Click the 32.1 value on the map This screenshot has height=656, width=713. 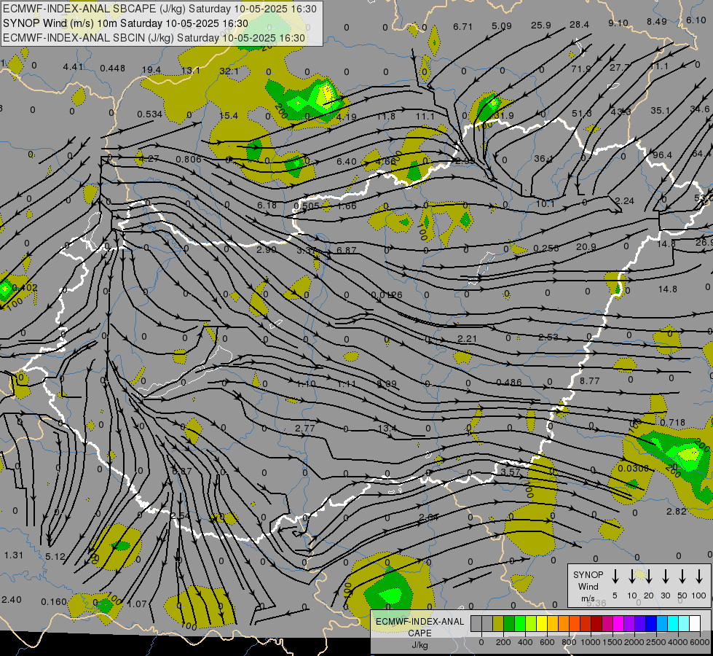pyautogui.click(x=229, y=71)
